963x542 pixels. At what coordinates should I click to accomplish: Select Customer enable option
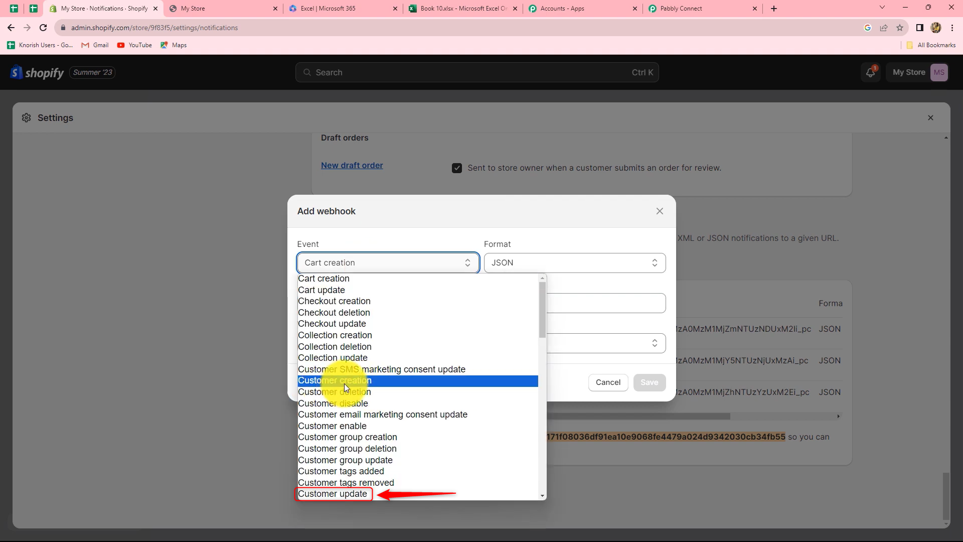(418, 426)
